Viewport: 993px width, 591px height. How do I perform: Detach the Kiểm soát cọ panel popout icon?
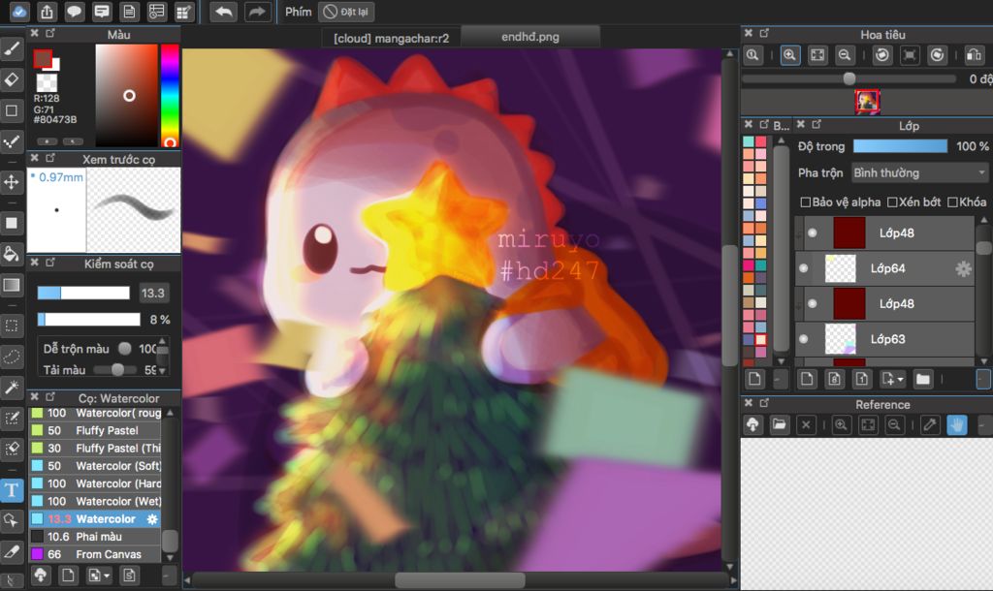(x=50, y=262)
